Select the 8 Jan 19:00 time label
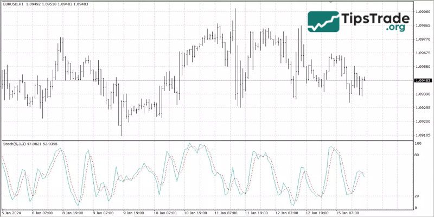Image resolution: width=434 pixels, height=217 pixels. click(72, 213)
